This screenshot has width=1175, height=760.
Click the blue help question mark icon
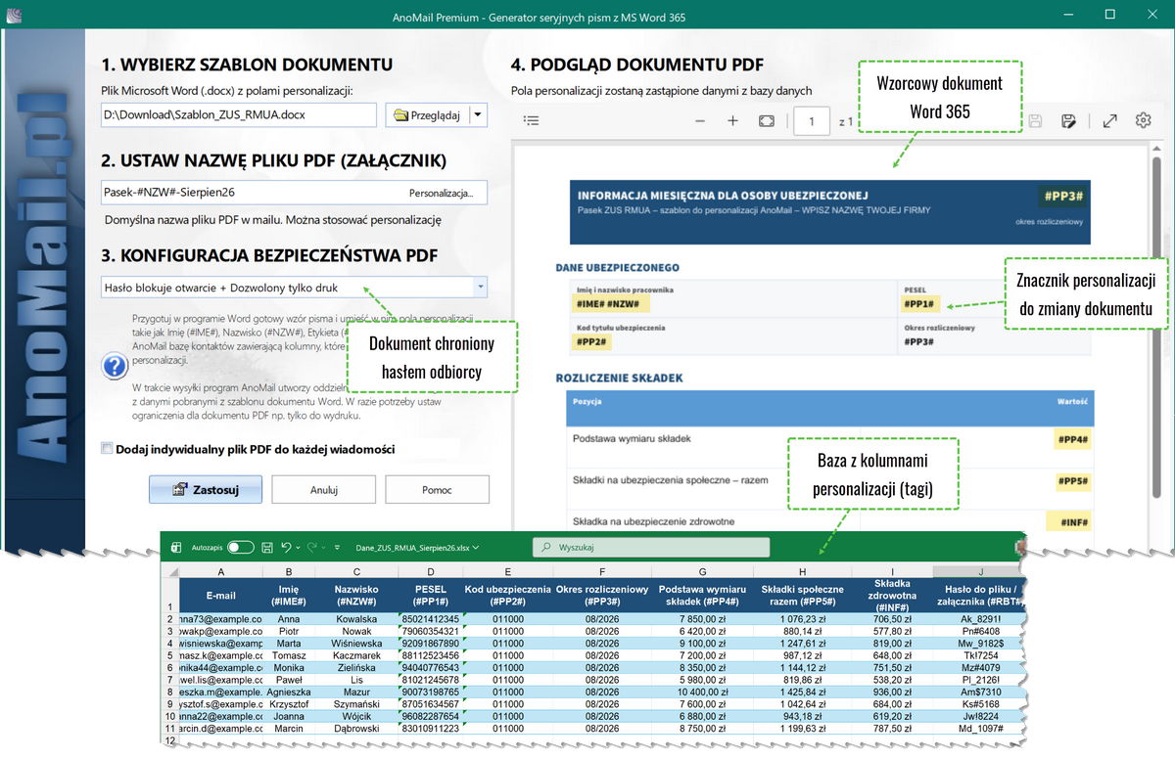click(116, 367)
